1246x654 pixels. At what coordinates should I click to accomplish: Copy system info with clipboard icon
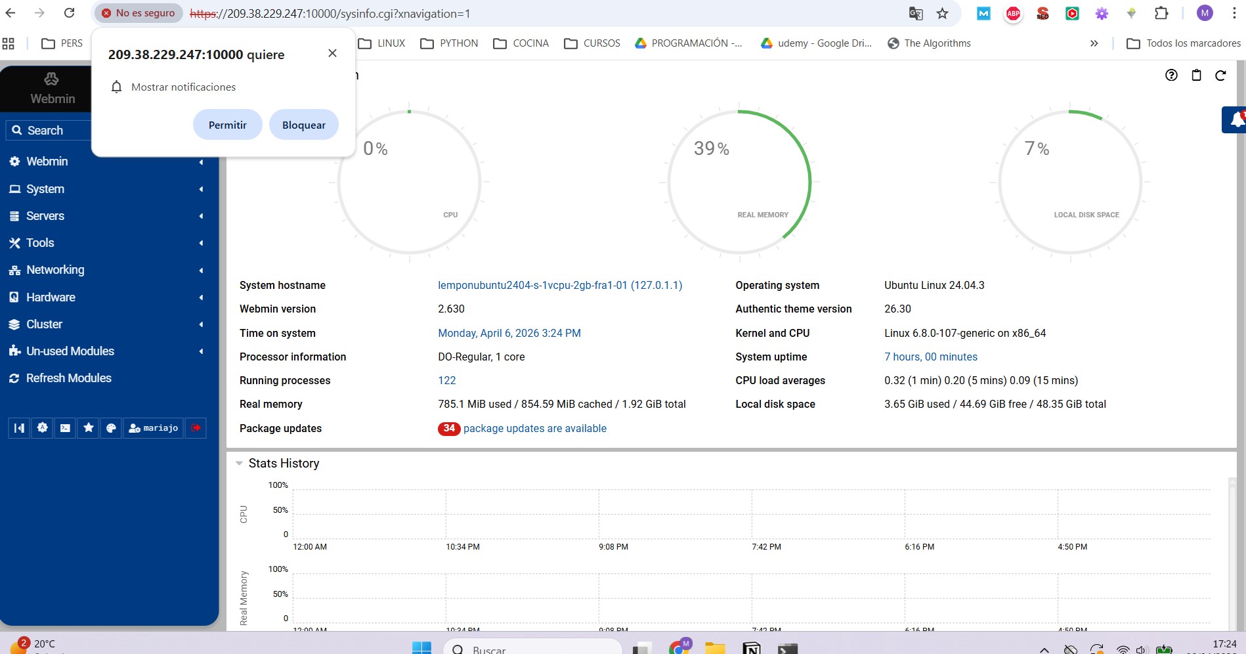point(1196,76)
